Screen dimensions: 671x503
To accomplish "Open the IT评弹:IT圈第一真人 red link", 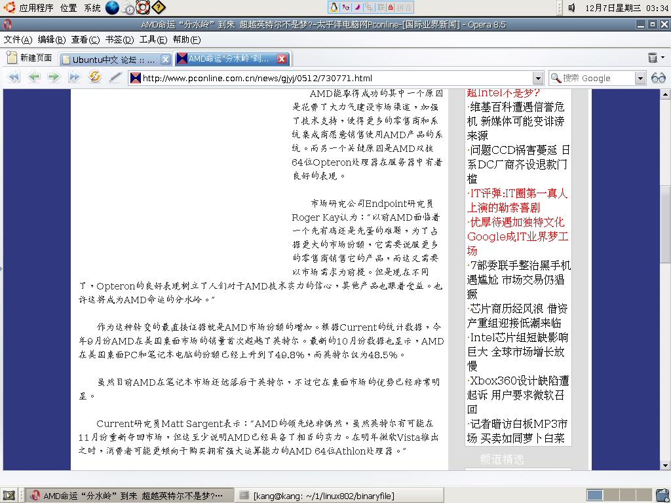I will [x=517, y=200].
